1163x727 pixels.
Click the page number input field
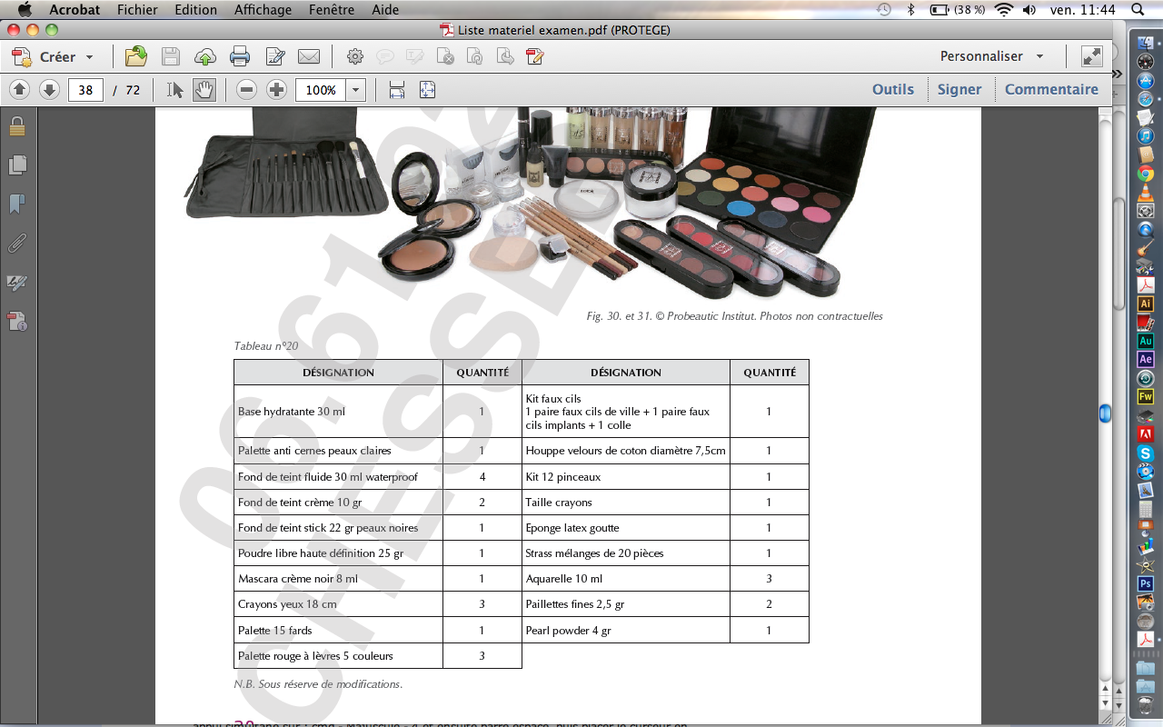pyautogui.click(x=85, y=90)
